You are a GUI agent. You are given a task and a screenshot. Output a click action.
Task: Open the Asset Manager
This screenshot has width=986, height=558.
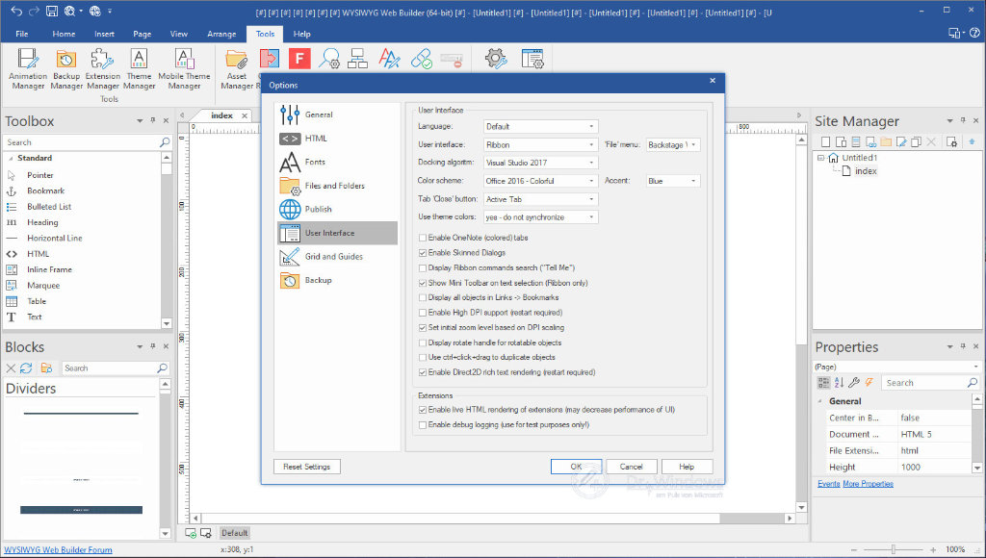click(x=237, y=69)
